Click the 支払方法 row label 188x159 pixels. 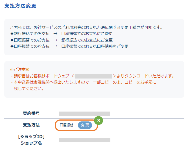tap(31, 125)
